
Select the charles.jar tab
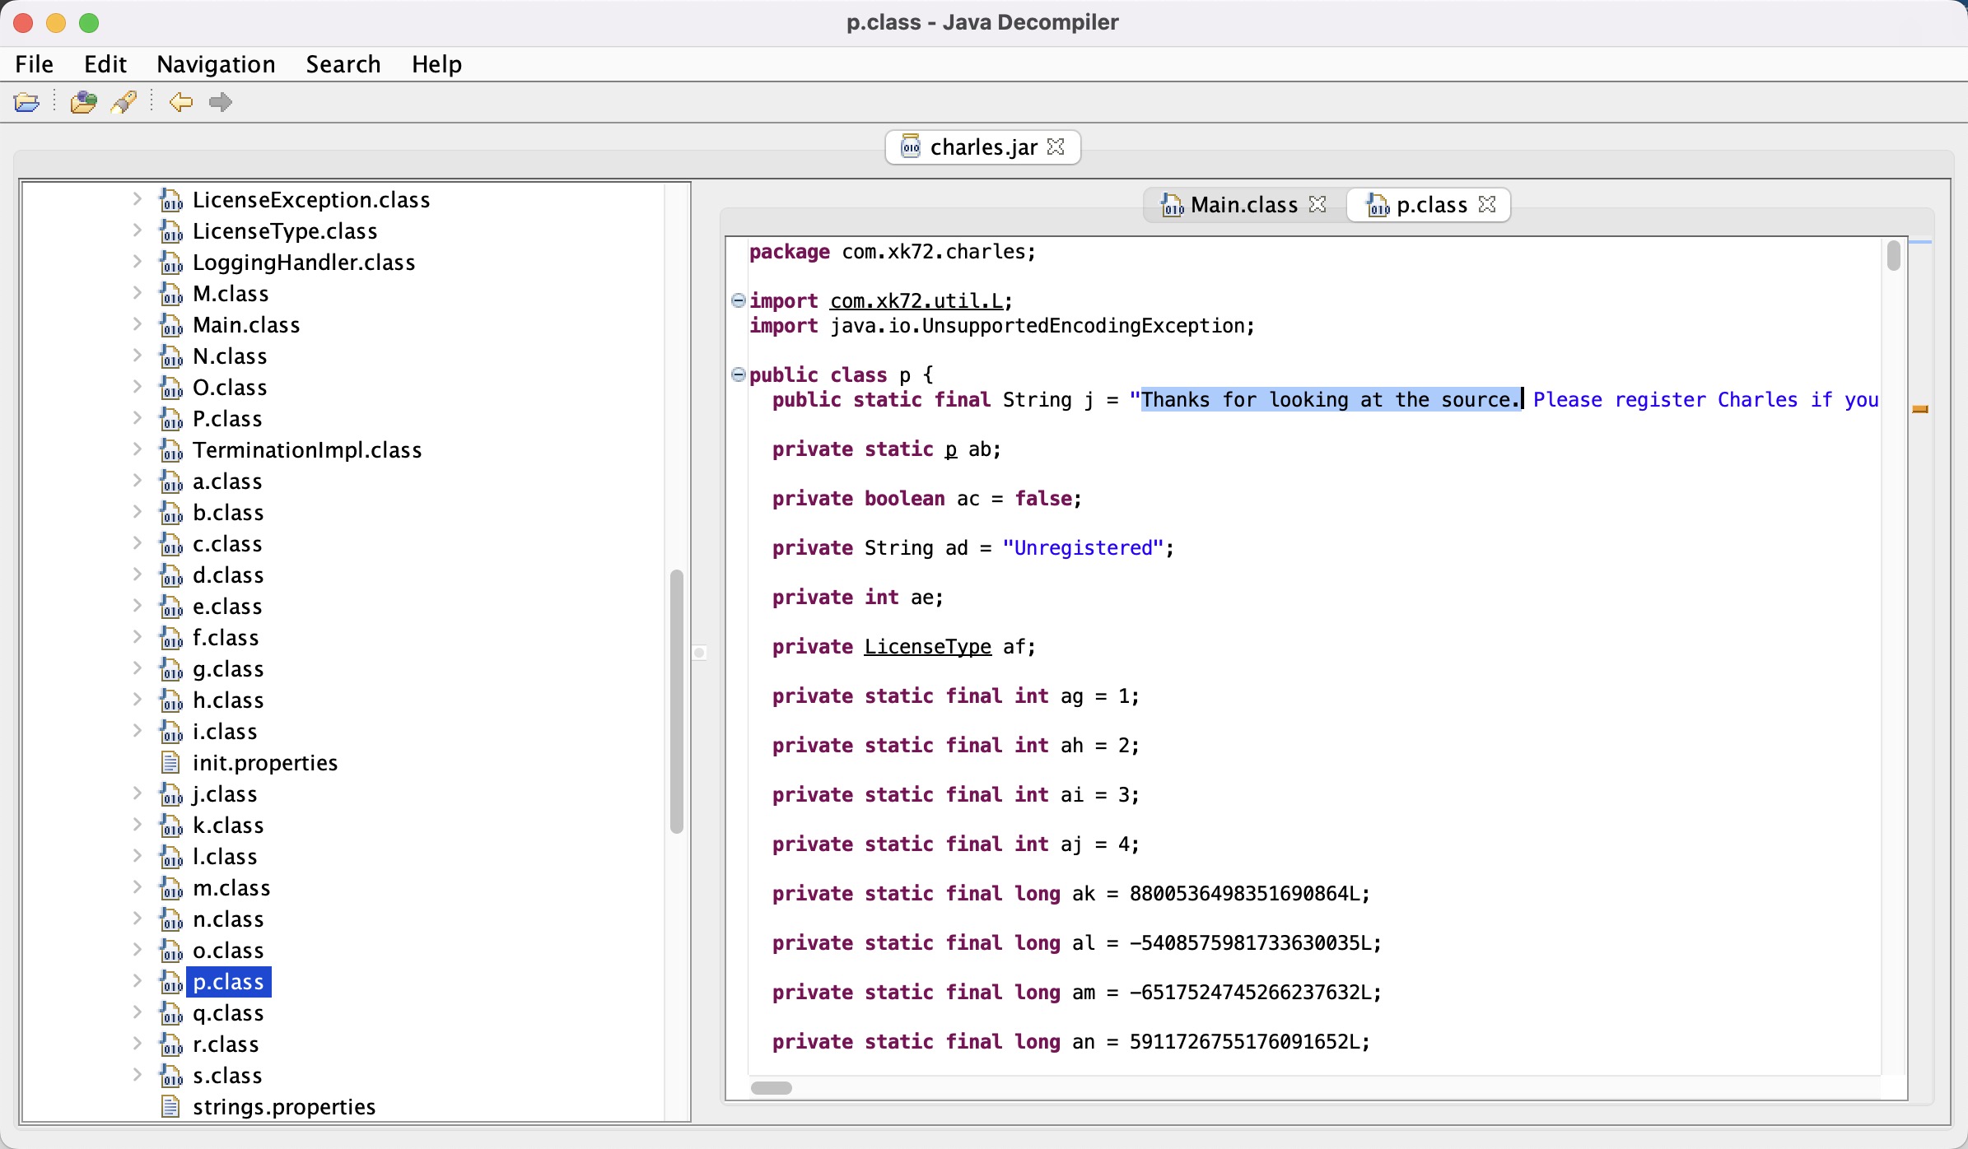(983, 147)
